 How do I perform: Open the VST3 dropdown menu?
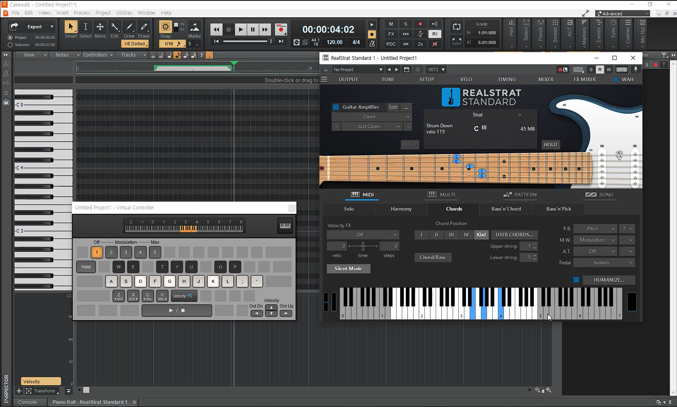[436, 70]
